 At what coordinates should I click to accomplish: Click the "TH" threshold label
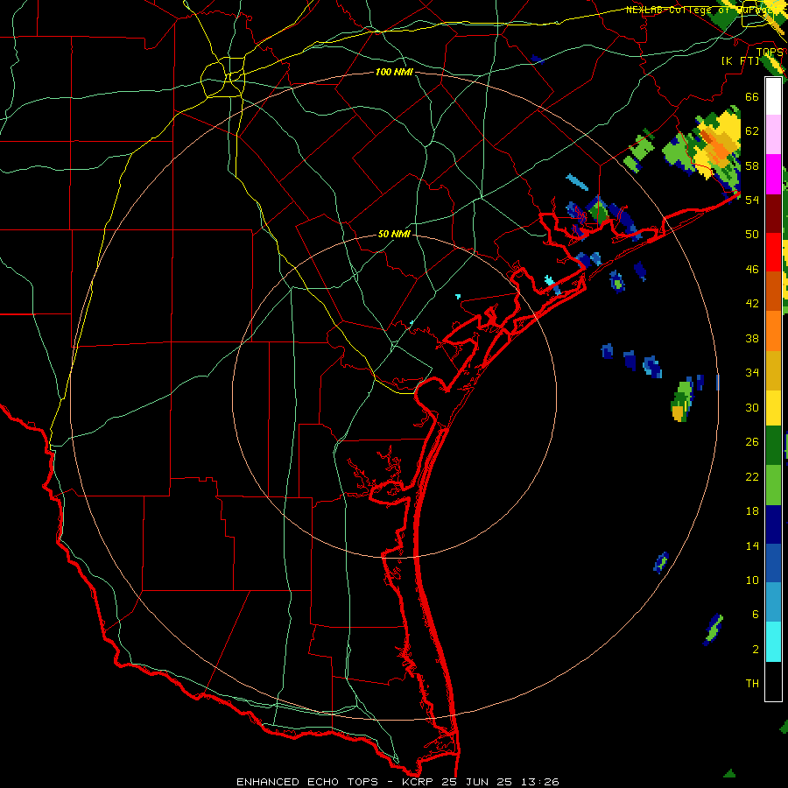pos(752,684)
